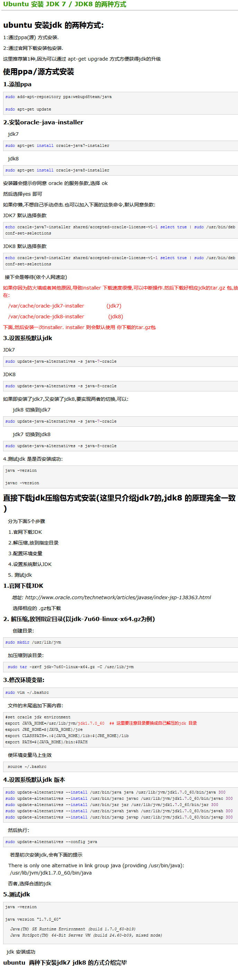
Task: Click the step '2.解压缩,放到指定目录' in the list
Action: point(33,543)
